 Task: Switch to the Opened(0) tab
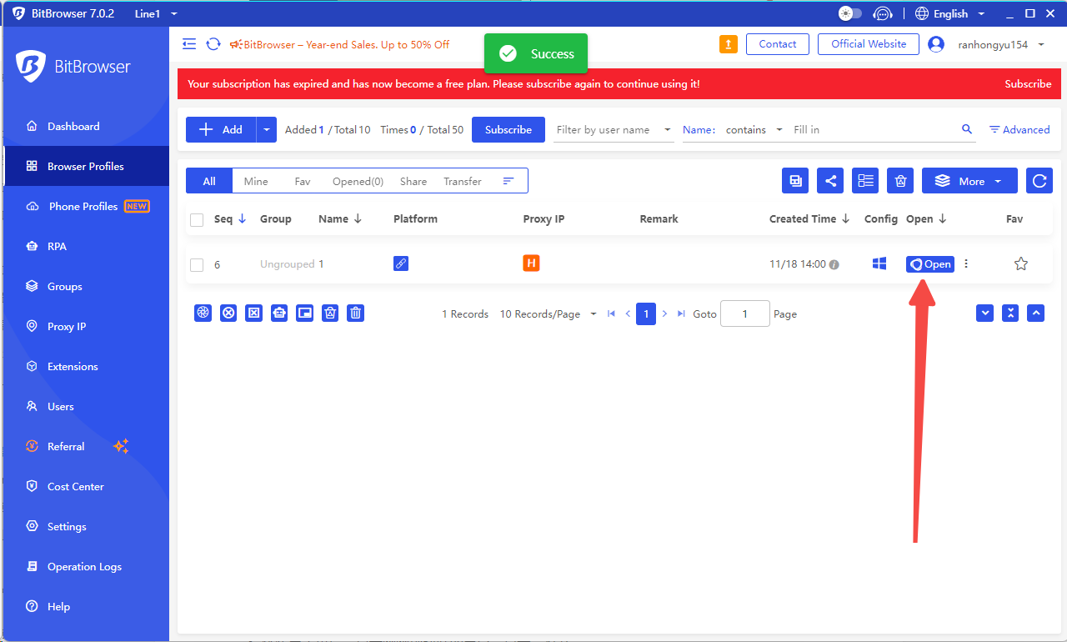(358, 181)
